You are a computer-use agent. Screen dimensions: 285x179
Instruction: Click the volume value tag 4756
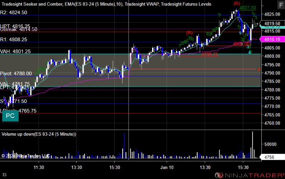tap(272, 157)
